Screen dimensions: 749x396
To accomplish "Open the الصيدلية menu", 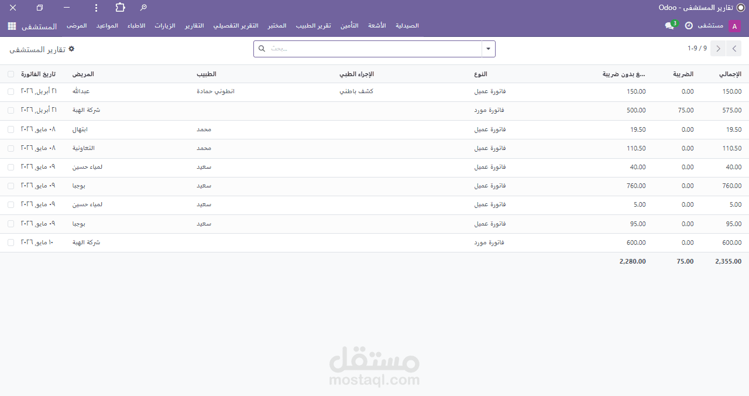I will click(x=407, y=26).
